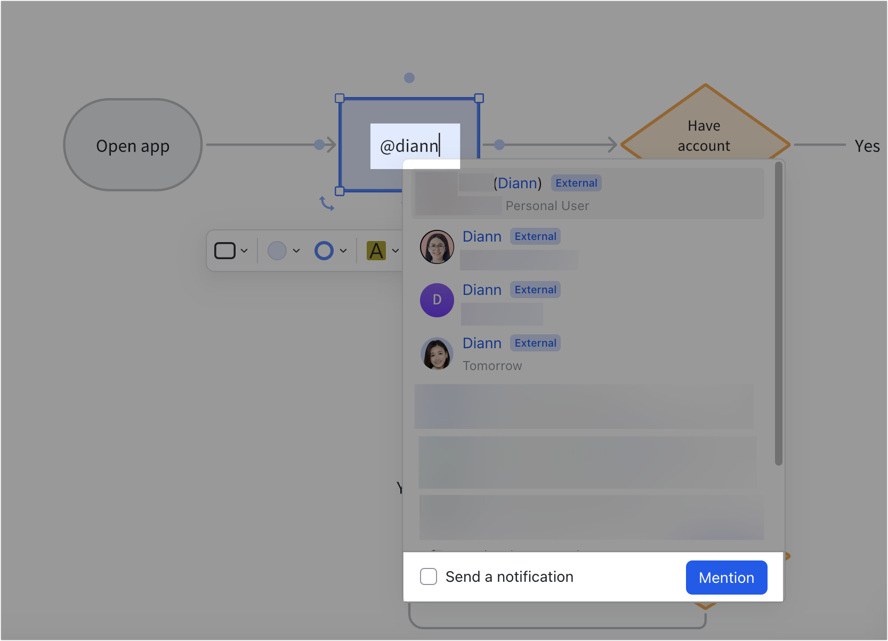Click the Mention button

click(x=726, y=578)
